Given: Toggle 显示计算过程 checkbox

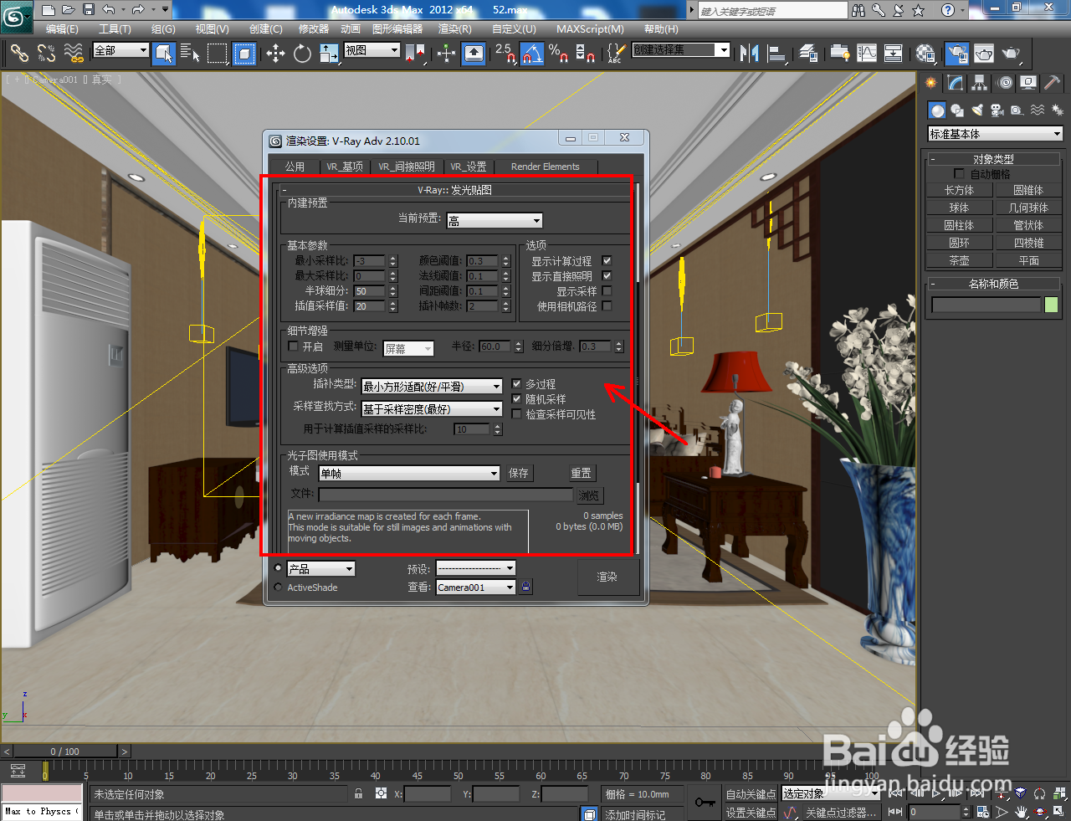Looking at the screenshot, I should click(607, 261).
